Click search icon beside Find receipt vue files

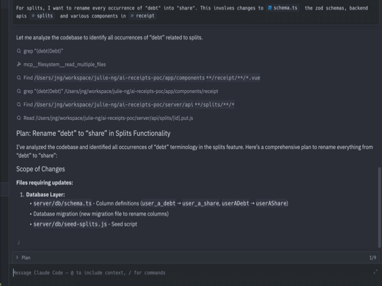19,77
